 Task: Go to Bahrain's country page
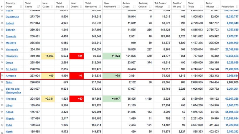11,30
